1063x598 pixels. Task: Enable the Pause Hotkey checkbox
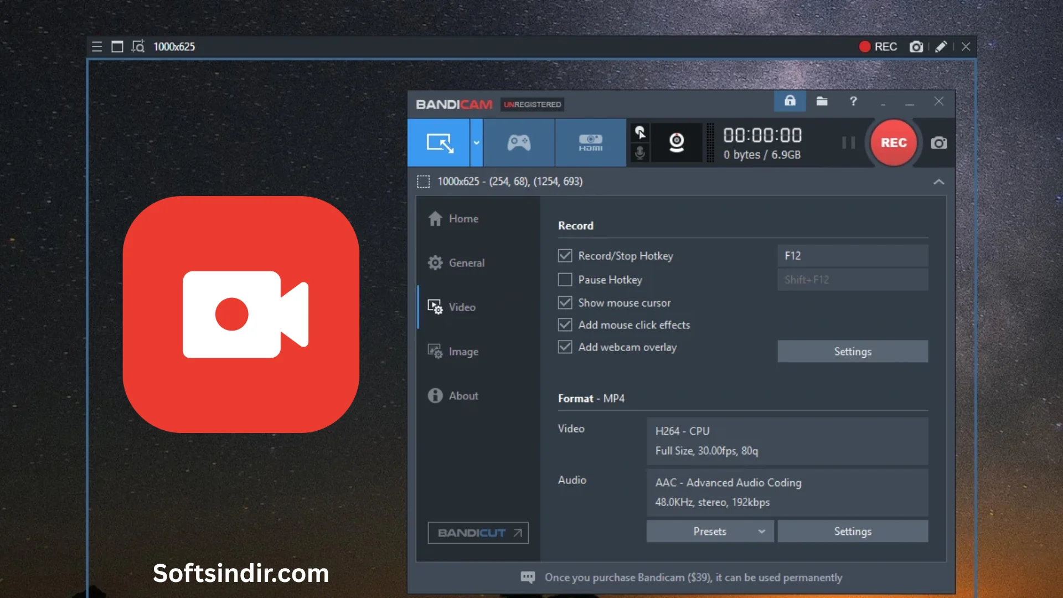pyautogui.click(x=565, y=280)
